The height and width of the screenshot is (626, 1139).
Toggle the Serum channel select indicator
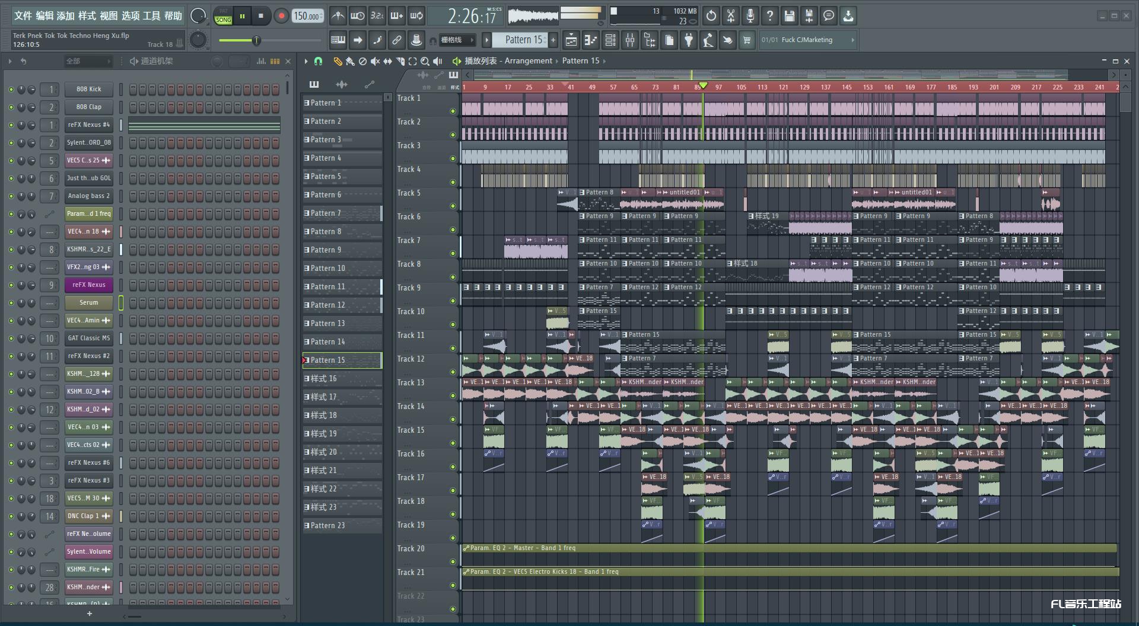point(121,303)
